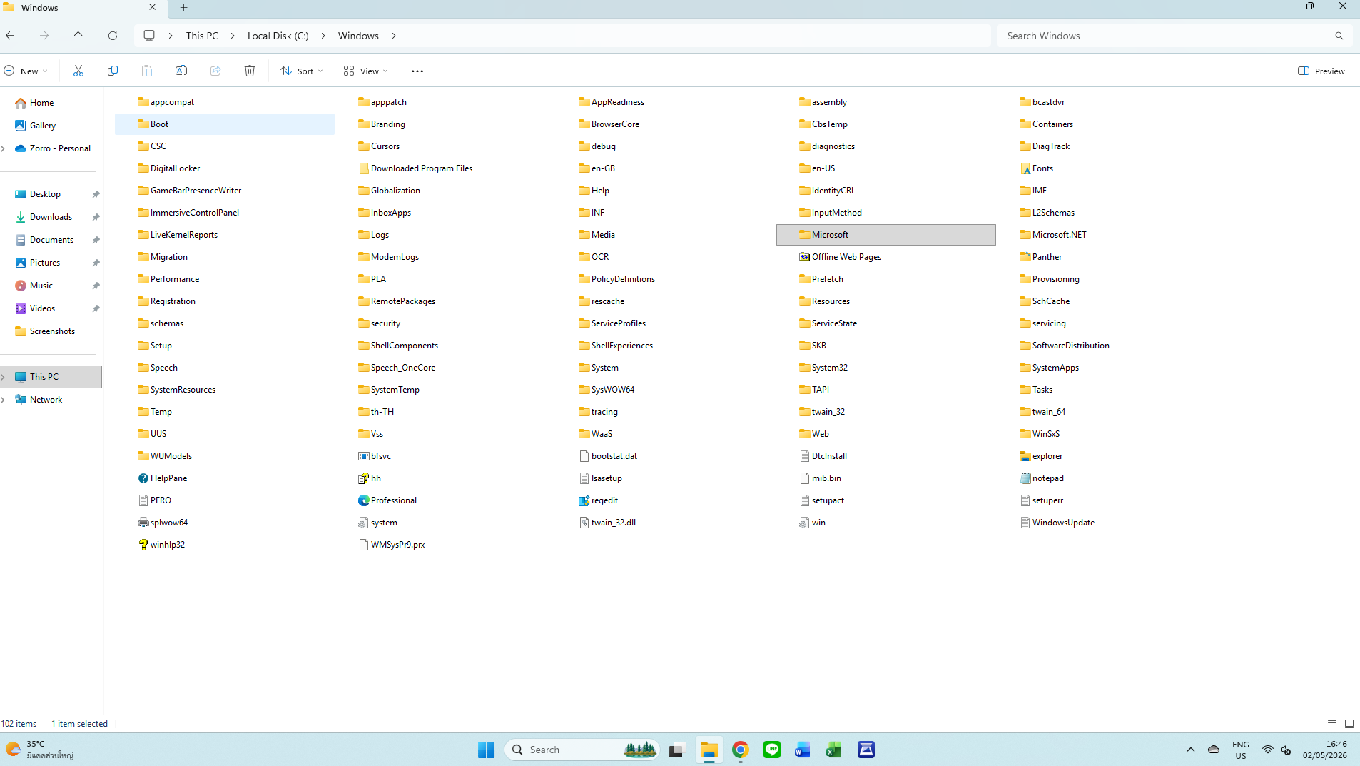This screenshot has width=1360, height=766.
Task: Switch to details view layout icon
Action: tap(1332, 723)
